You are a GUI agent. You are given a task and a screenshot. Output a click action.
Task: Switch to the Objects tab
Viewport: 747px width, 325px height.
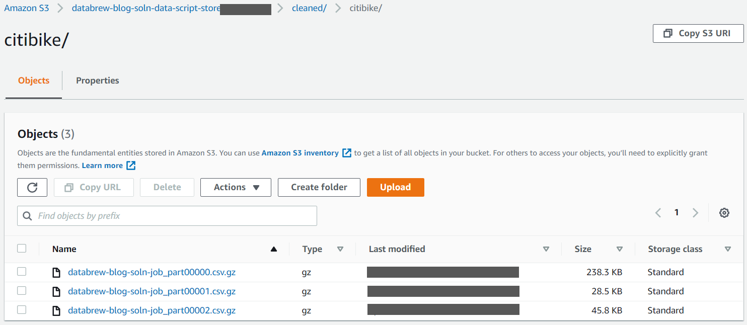pyautogui.click(x=34, y=80)
